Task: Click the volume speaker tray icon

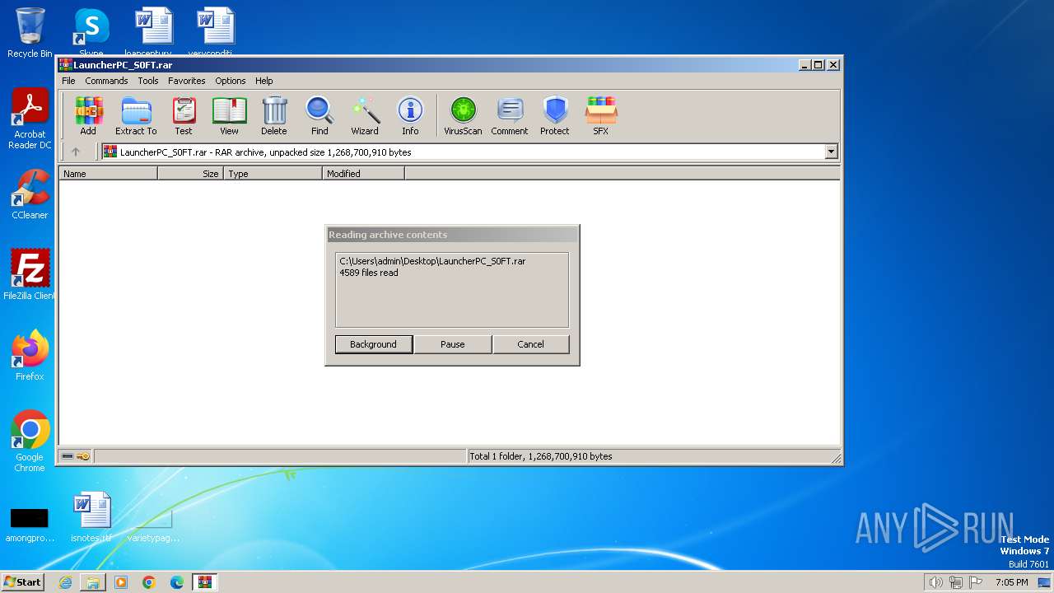Action: (936, 582)
